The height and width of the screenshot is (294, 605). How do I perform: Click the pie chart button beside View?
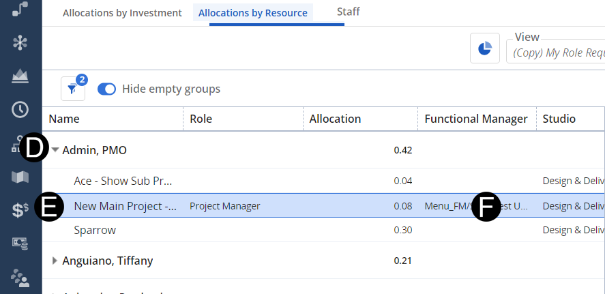(x=485, y=48)
